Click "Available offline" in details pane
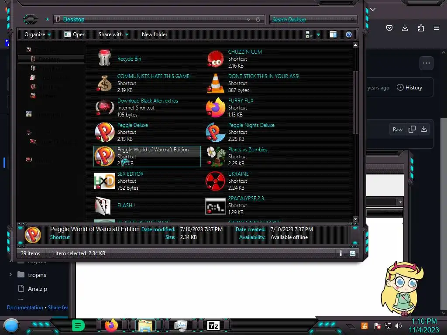447x335 pixels. coord(289,237)
